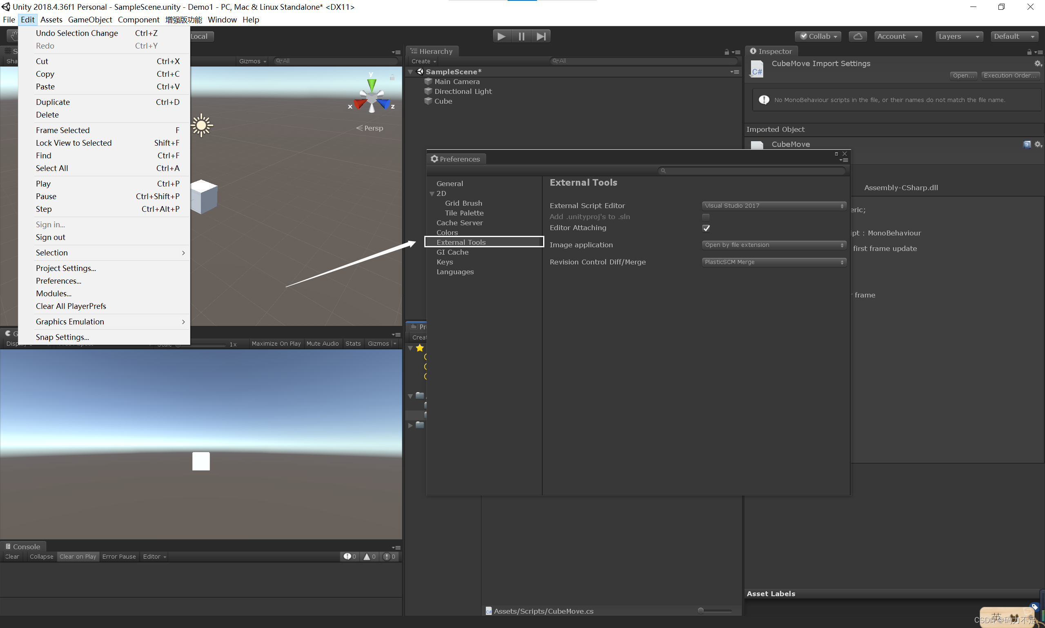Click the C# script icon in the Inspector
1045x628 pixels.
757,69
